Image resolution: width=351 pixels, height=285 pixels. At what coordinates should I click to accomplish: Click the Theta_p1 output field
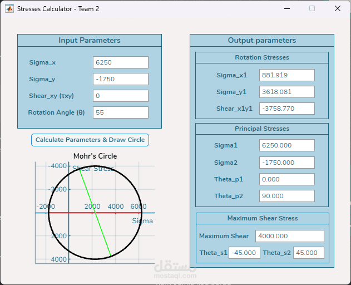coord(287,179)
